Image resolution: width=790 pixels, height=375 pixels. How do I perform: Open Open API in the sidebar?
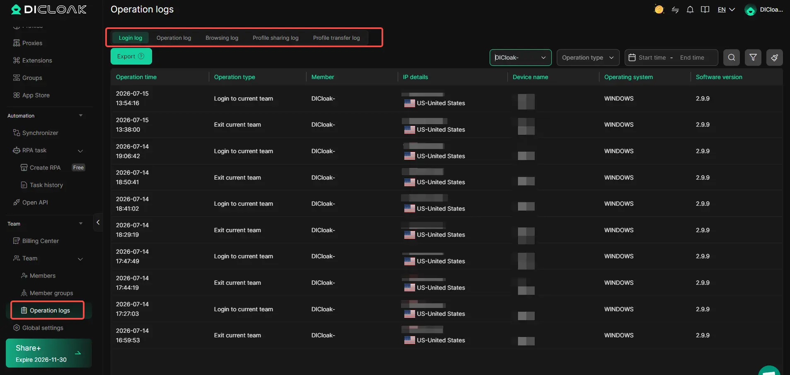tap(35, 202)
